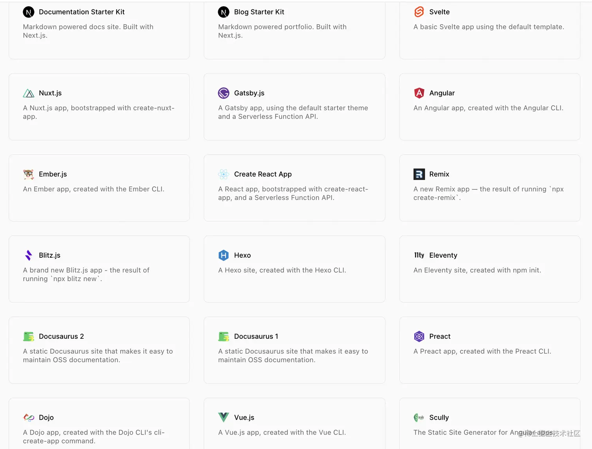
Task: Click the red Angular shield icon
Action: click(419, 93)
